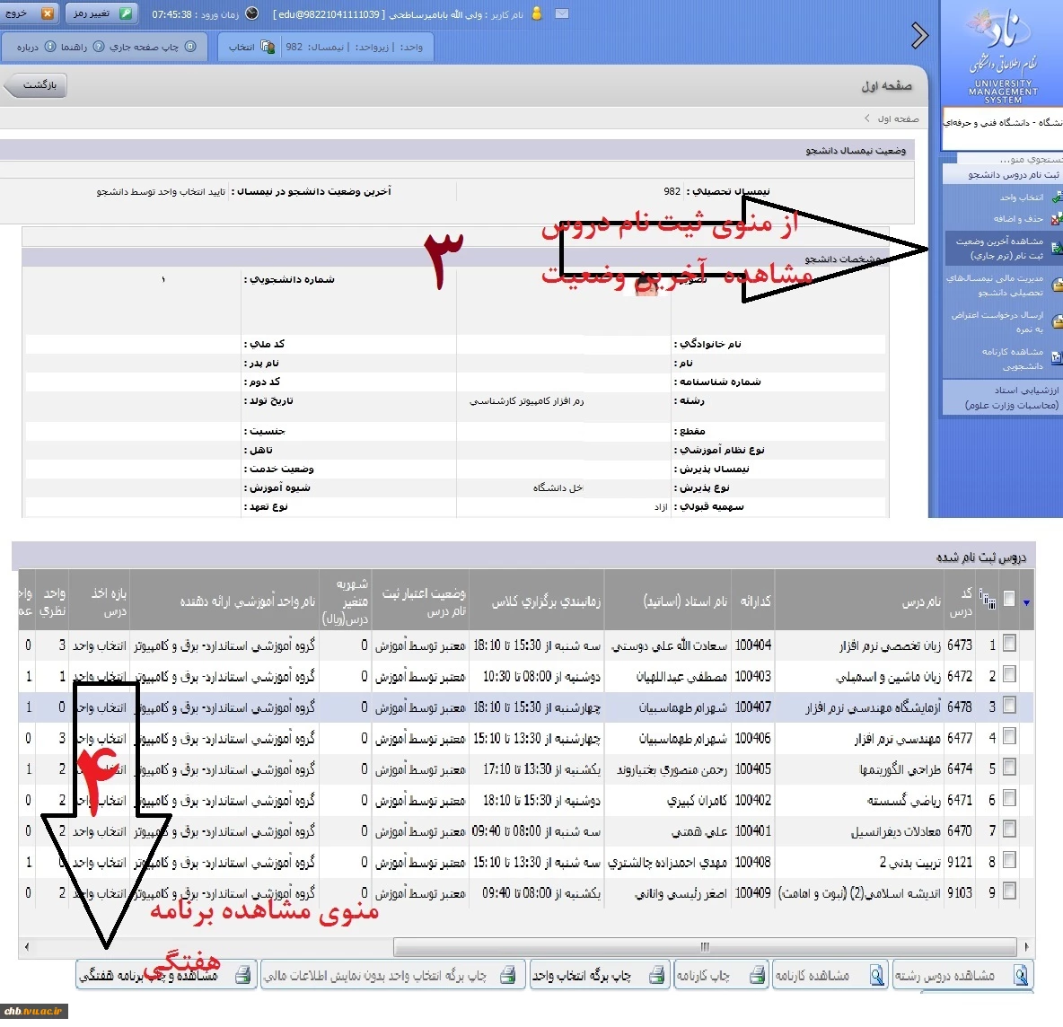Image resolution: width=1063 pixels, height=1027 pixels.
Task: Click صفحه اول breadcrumb link
Action: (x=899, y=118)
